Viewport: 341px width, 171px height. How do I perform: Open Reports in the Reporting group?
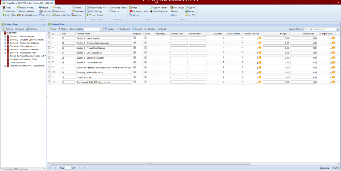[x=114, y=11]
